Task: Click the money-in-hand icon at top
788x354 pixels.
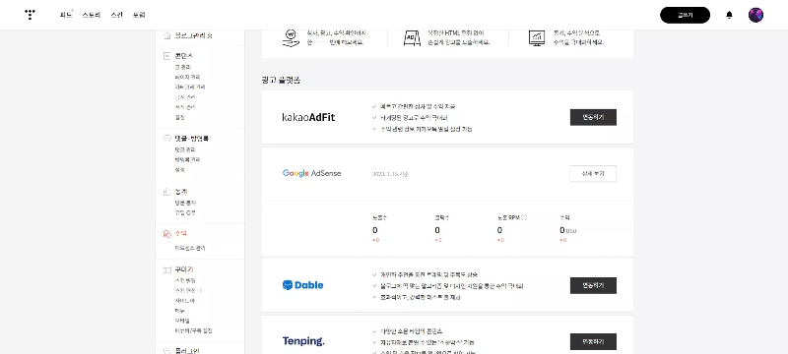Action: click(x=291, y=37)
